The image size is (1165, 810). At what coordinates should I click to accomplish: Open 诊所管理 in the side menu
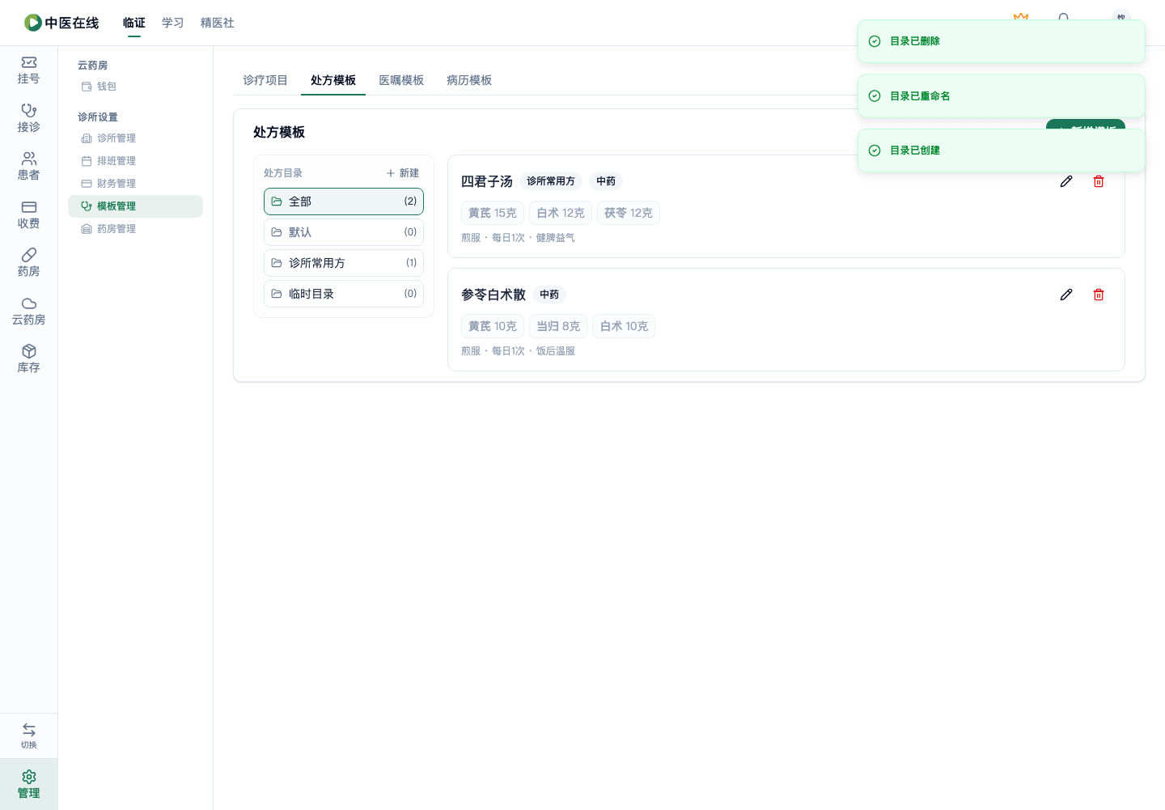[x=135, y=138]
